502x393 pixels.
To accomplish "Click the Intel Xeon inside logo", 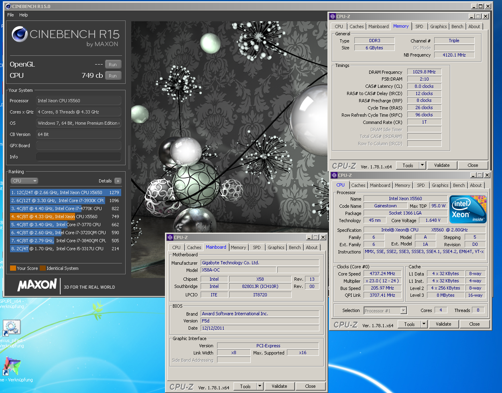I will tap(468, 209).
